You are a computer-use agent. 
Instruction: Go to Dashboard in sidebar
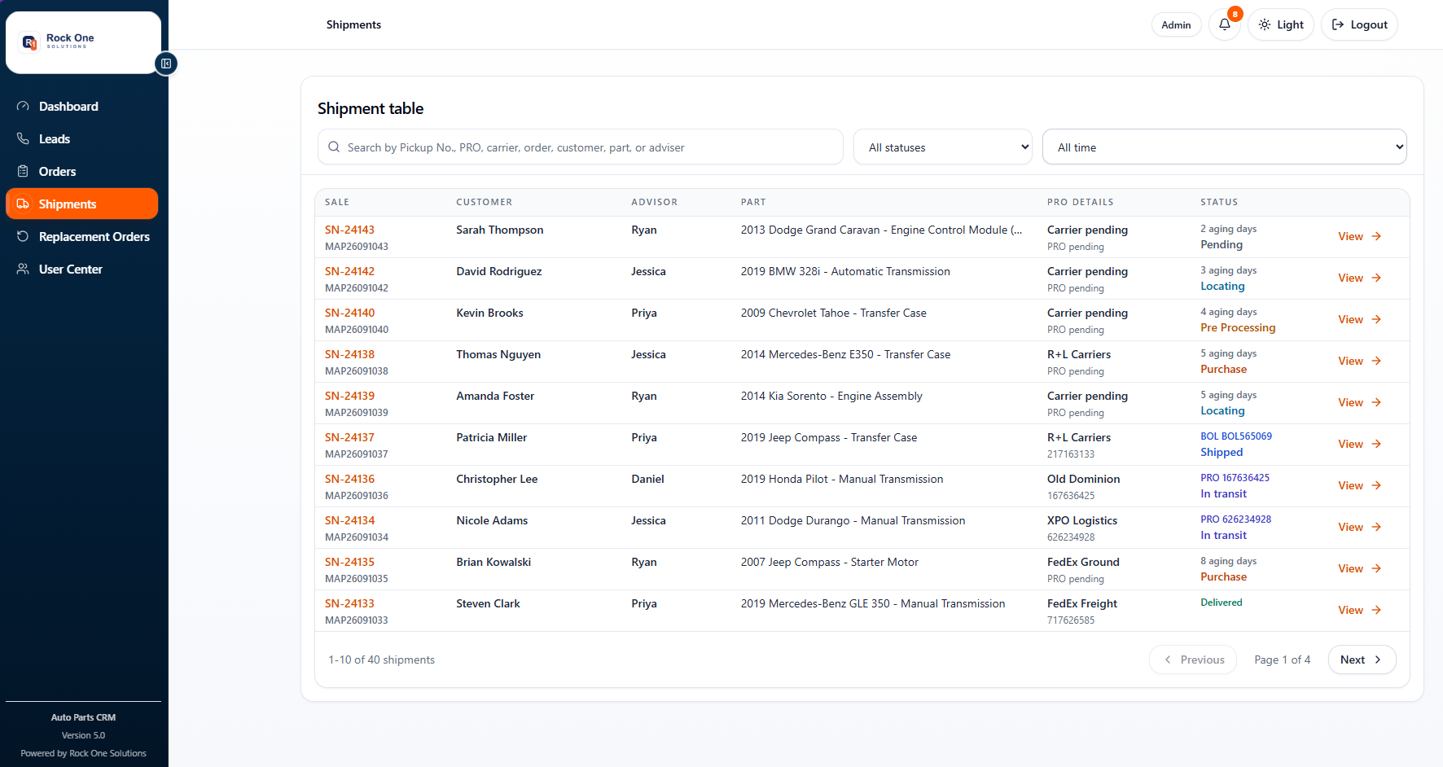coord(81,107)
